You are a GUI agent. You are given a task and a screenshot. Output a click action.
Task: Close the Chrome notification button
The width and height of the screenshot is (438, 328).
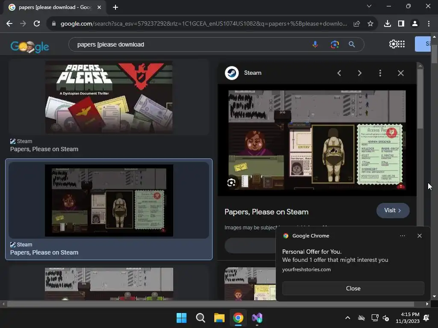click(353, 288)
